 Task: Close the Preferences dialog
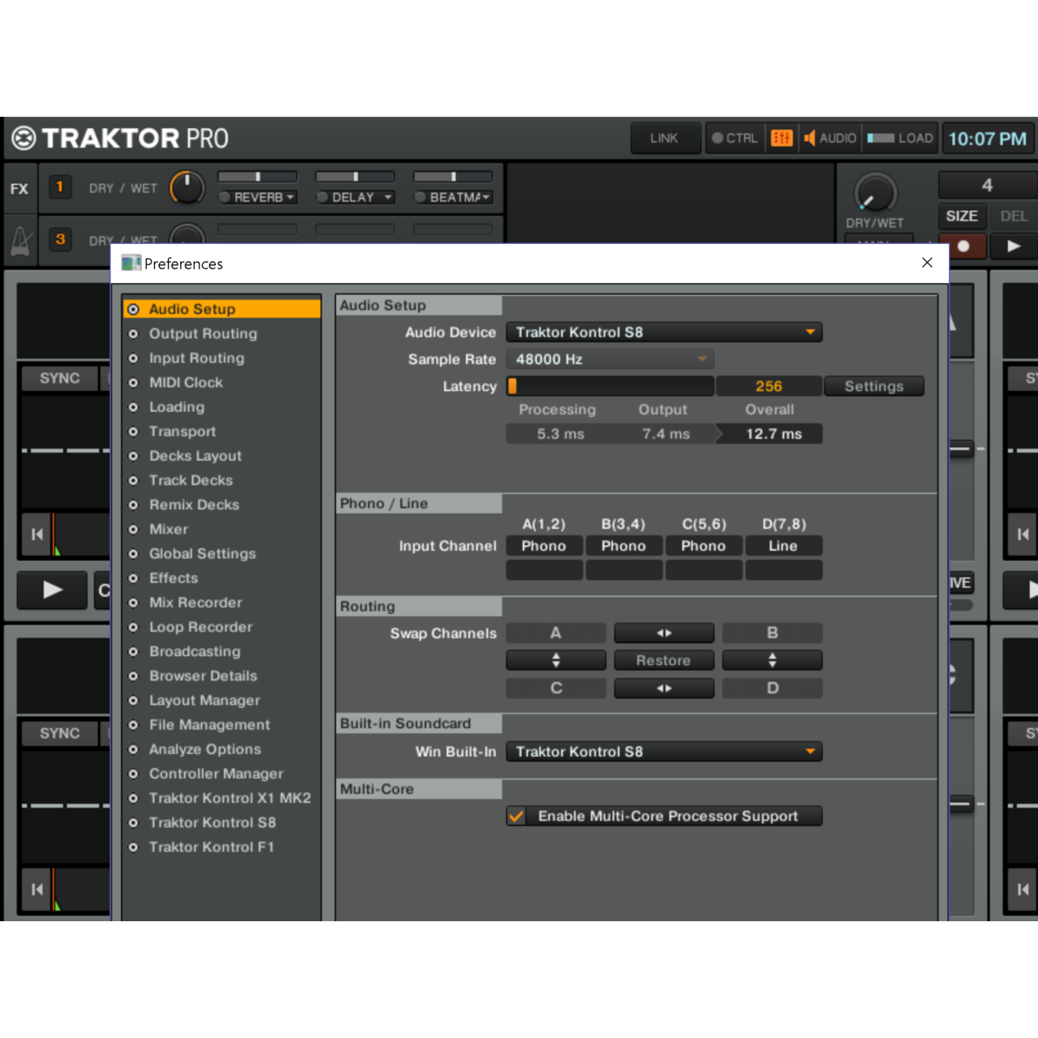[927, 263]
